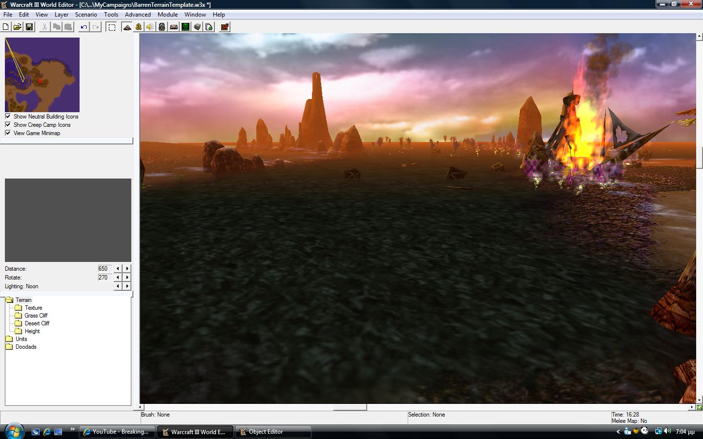Decrease Rotate value with left arrow
703x439 pixels.
click(x=118, y=278)
